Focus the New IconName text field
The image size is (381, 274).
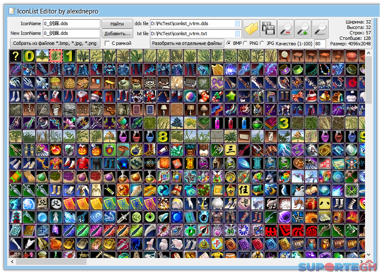(x=71, y=33)
